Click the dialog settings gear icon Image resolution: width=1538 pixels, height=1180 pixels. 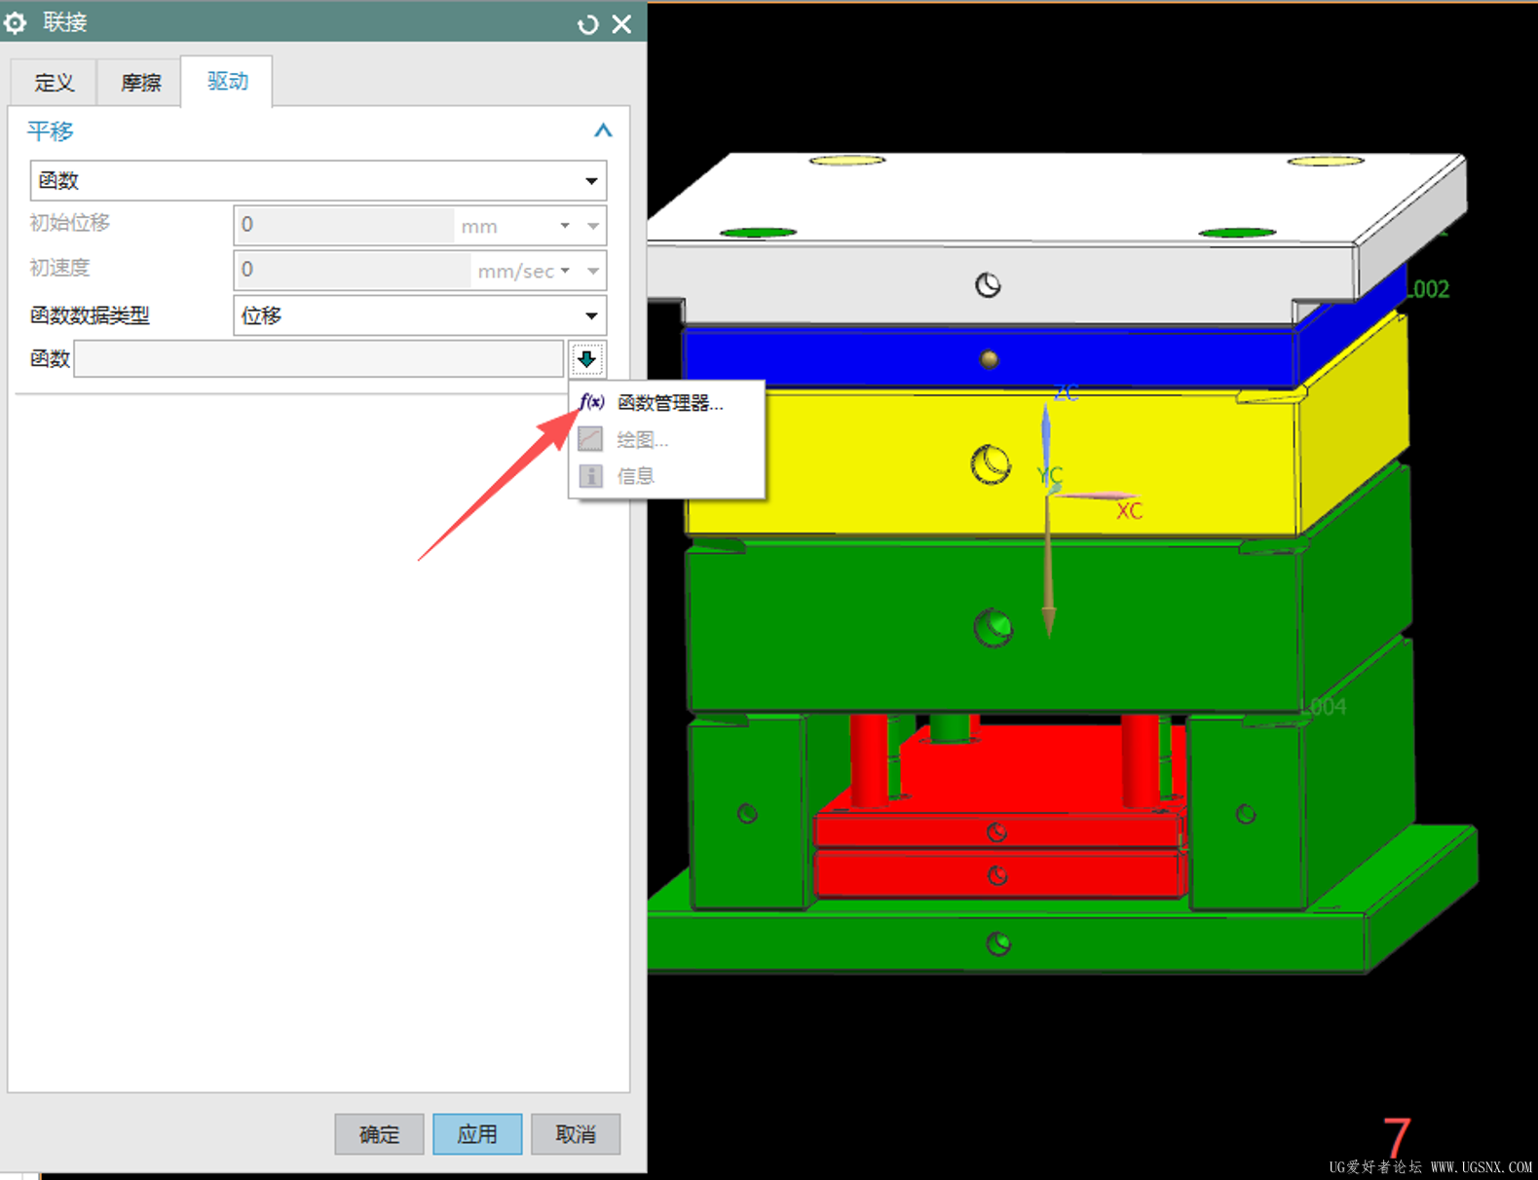(x=16, y=22)
